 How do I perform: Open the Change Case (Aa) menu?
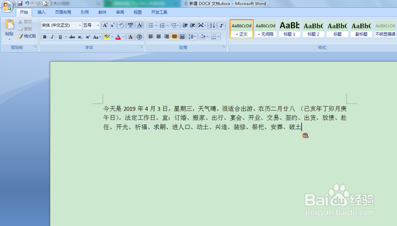(97, 37)
